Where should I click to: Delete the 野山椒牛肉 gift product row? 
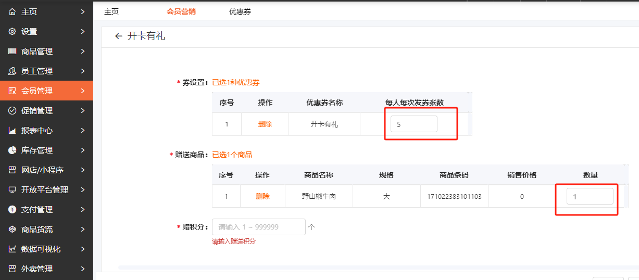(262, 197)
